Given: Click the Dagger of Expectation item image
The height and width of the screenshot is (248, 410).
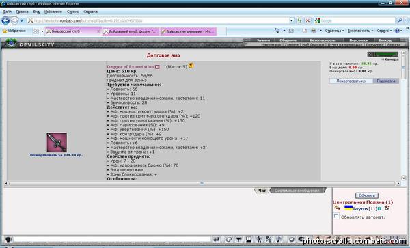Looking at the screenshot, I should (57, 142).
